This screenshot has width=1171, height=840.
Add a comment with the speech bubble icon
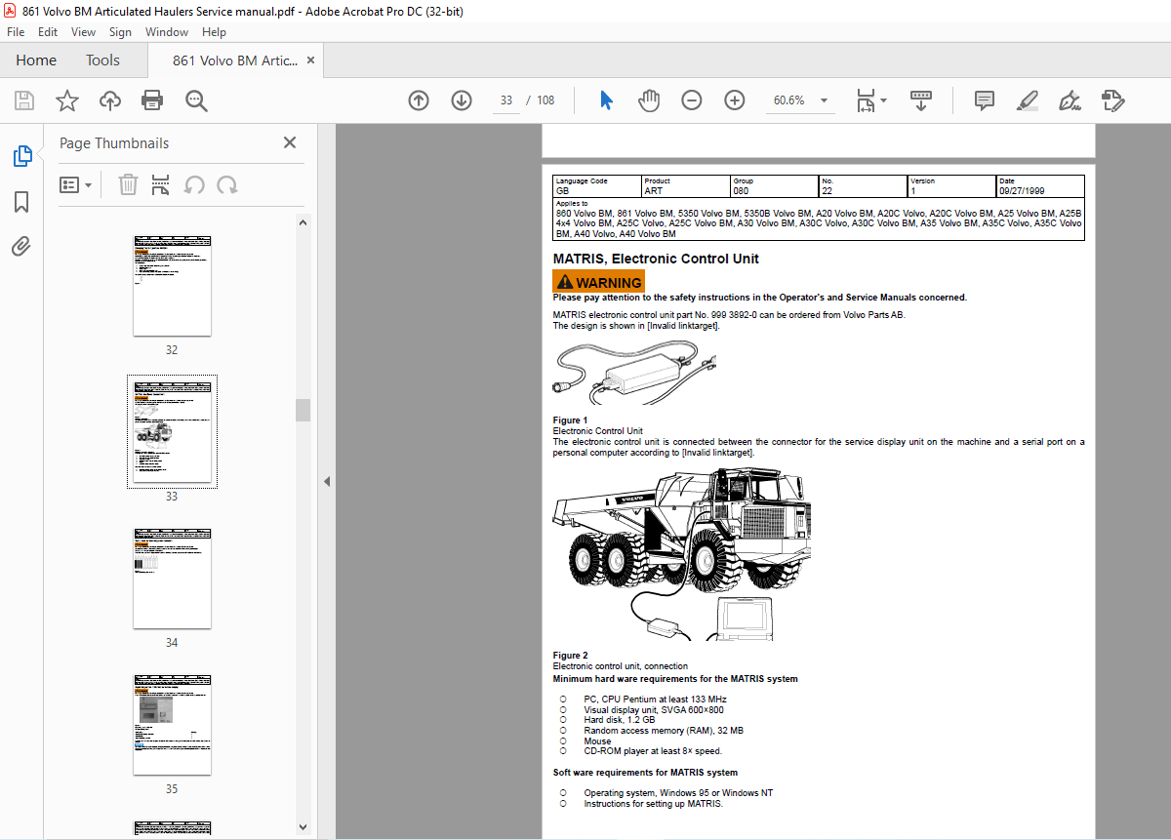click(x=985, y=100)
